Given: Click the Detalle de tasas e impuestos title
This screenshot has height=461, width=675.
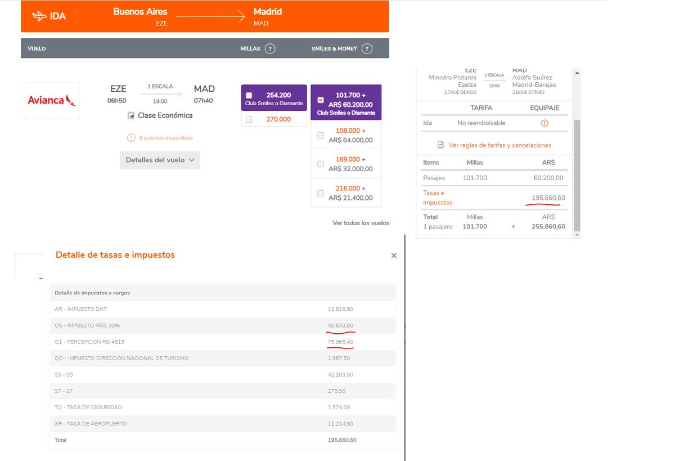Looking at the screenshot, I should (x=115, y=255).
